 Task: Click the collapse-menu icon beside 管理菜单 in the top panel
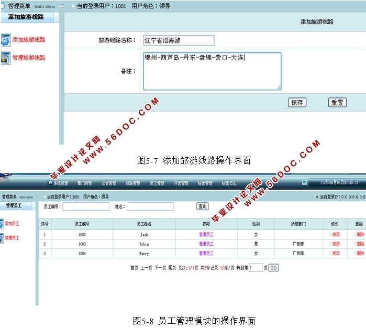(x=62, y=5)
